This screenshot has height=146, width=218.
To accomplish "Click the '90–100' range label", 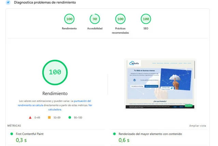I will click(78, 118).
